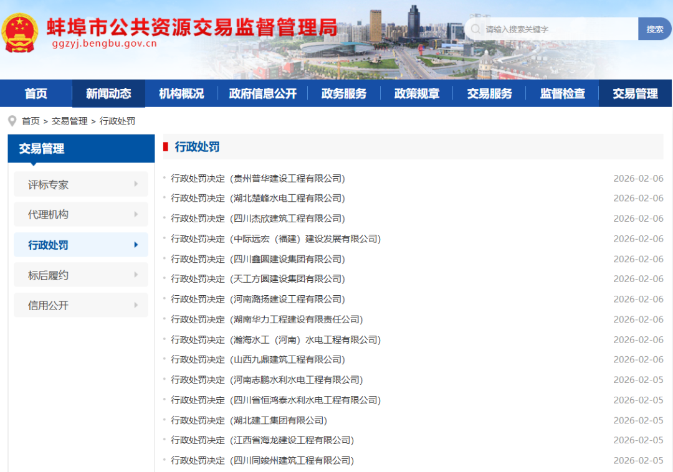Screen dimensions: 673x472
Task: Open the 新闻动态 navigation tab
Action: pos(108,93)
